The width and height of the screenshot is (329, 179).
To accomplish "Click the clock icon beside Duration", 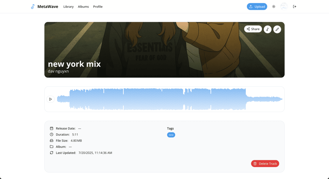I will point(51,134).
